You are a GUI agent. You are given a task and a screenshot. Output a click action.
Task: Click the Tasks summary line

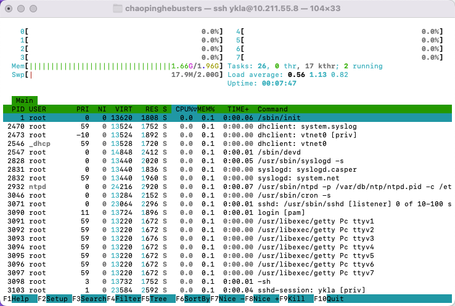[x=305, y=66]
